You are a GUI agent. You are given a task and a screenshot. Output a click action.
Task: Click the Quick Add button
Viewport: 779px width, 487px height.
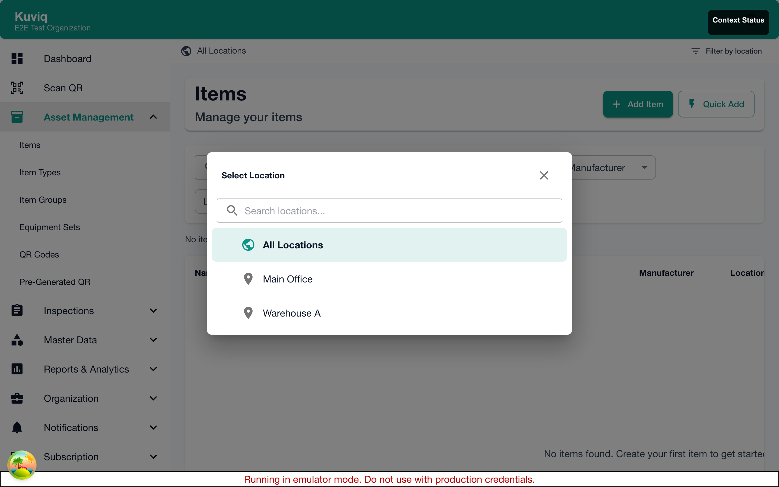[x=716, y=104]
